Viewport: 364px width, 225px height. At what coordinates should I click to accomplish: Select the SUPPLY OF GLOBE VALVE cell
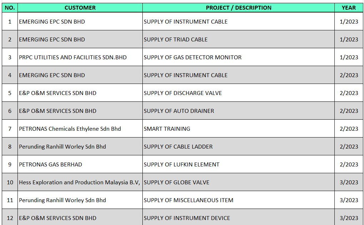(x=177, y=182)
